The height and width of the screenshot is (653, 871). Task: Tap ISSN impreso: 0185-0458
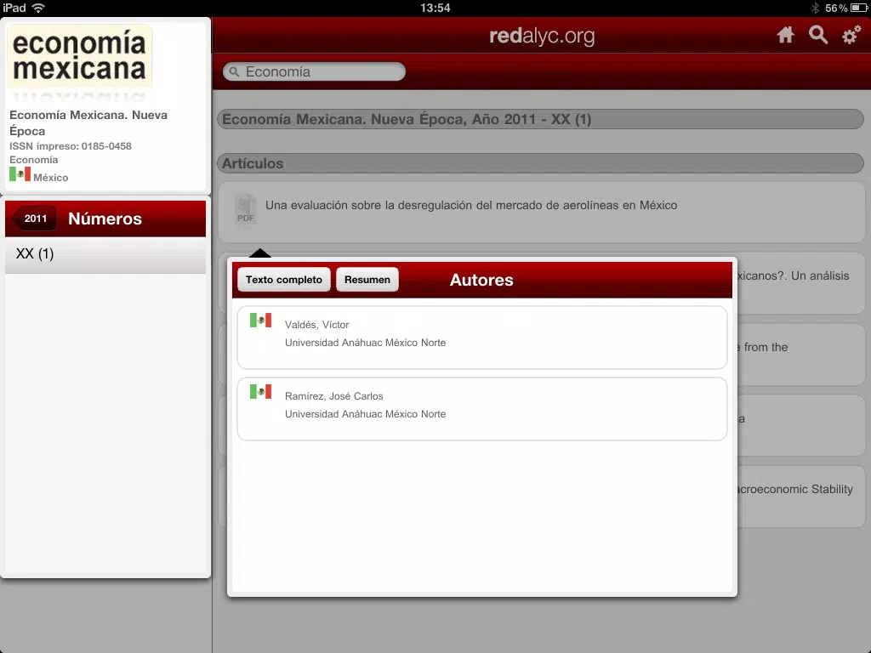[71, 146]
